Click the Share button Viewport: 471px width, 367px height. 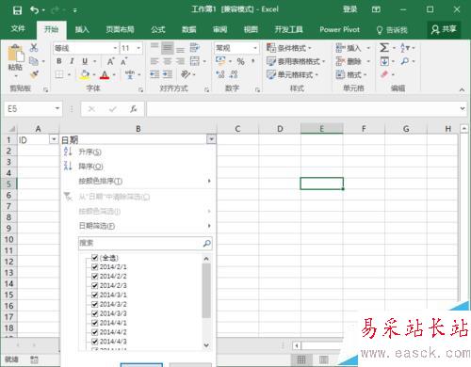(444, 29)
